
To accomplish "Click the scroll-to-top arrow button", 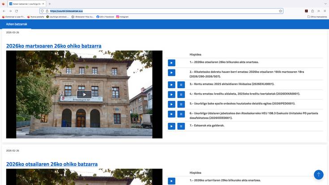I will (318, 174).
